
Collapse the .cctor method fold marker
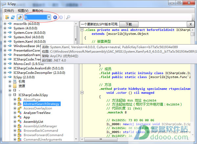[x=82, y=93]
